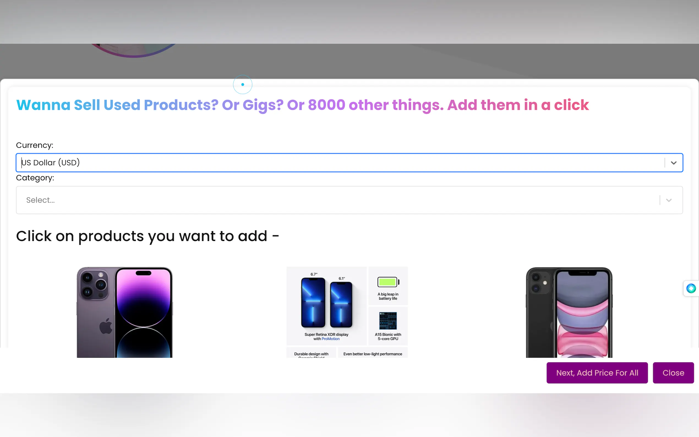Select the black iPhone 11 product
Screen dimensions: 699x437
pyautogui.click(x=569, y=312)
